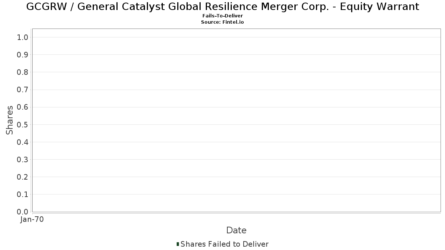
Task: Click the Jan-70 x-axis label
Action: tap(32, 219)
